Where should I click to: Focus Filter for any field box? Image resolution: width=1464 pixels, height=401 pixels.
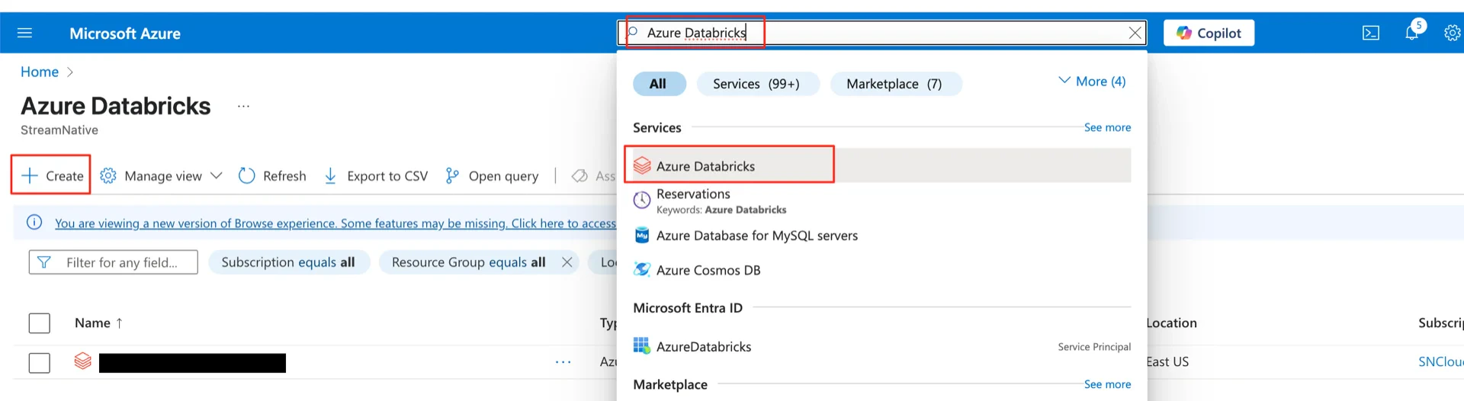coord(113,262)
